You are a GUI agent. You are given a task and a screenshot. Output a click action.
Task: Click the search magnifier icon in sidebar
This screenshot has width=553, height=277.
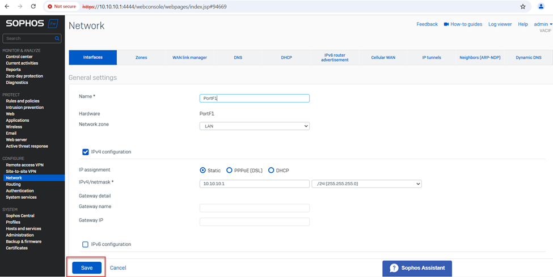(57, 39)
